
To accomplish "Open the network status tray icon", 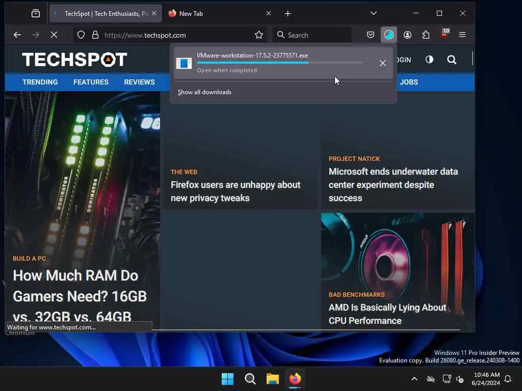I will (447, 379).
